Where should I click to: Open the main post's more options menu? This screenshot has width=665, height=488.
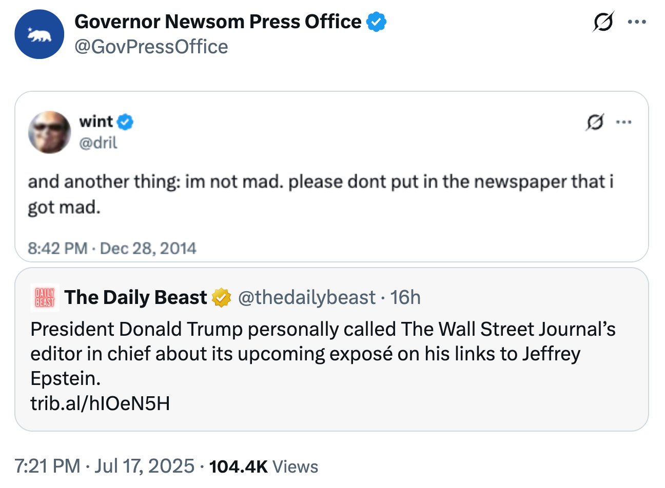point(637,22)
